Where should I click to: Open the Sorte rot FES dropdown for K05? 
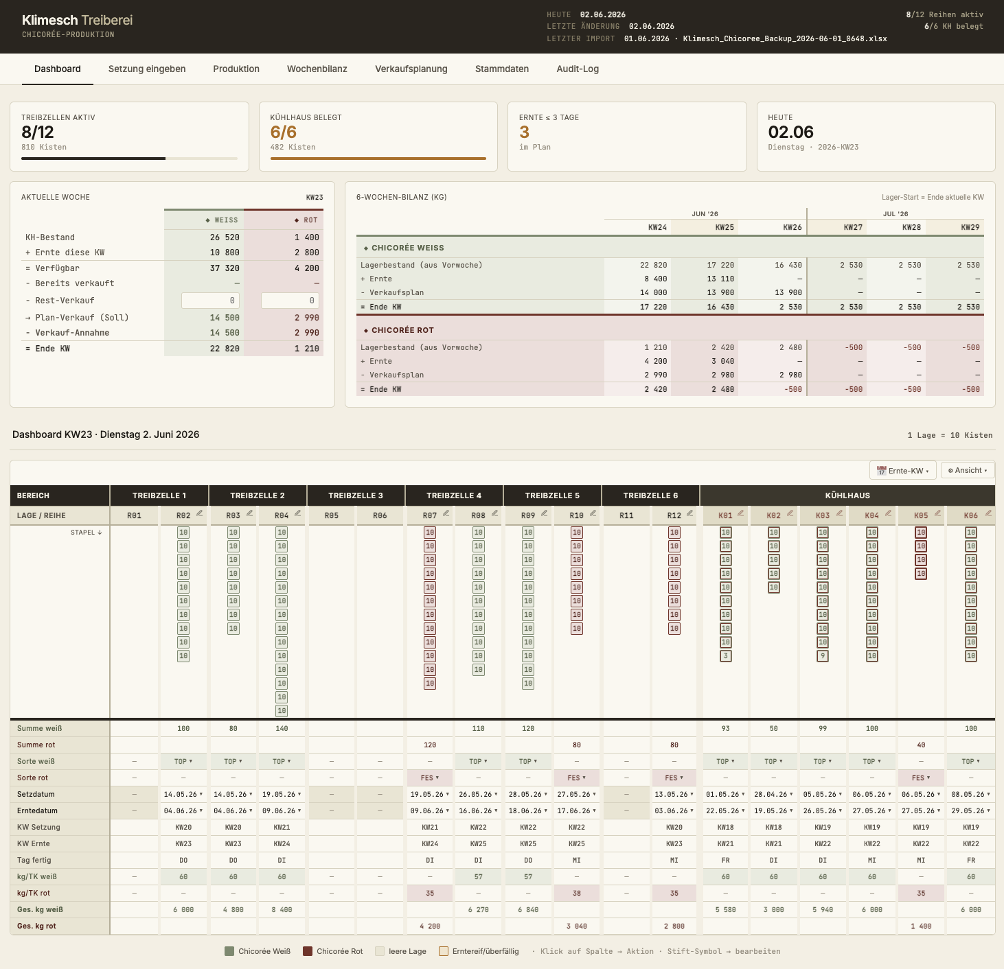pos(921,778)
